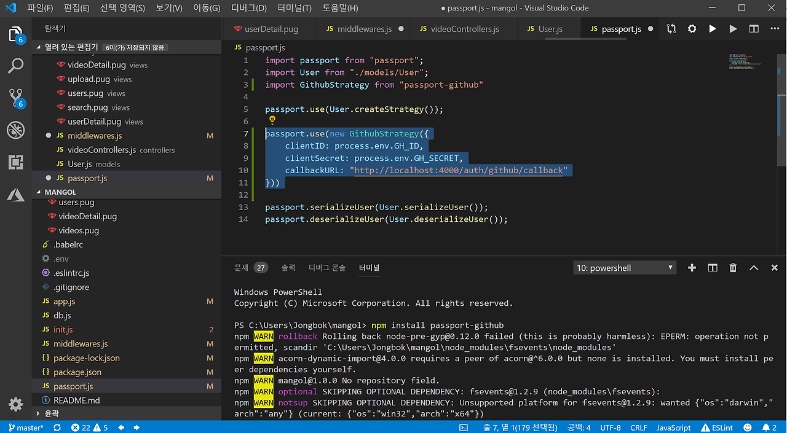Open the Extensions view in activity bar
The height and width of the screenshot is (433, 787).
click(15, 162)
